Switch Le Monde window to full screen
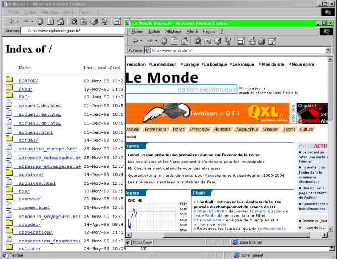This screenshot has width=337, height=259. 241,41
